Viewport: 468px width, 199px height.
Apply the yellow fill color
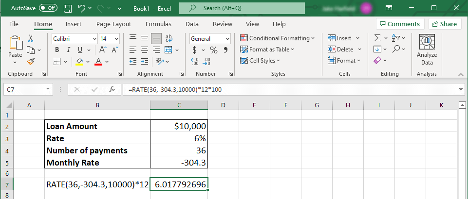pyautogui.click(x=80, y=61)
